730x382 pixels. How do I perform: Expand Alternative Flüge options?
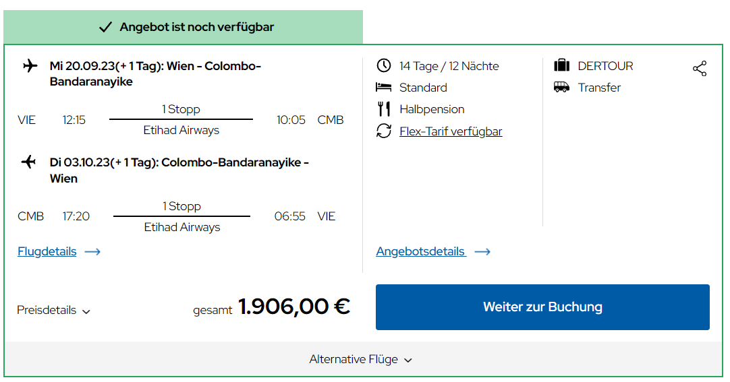pyautogui.click(x=361, y=359)
